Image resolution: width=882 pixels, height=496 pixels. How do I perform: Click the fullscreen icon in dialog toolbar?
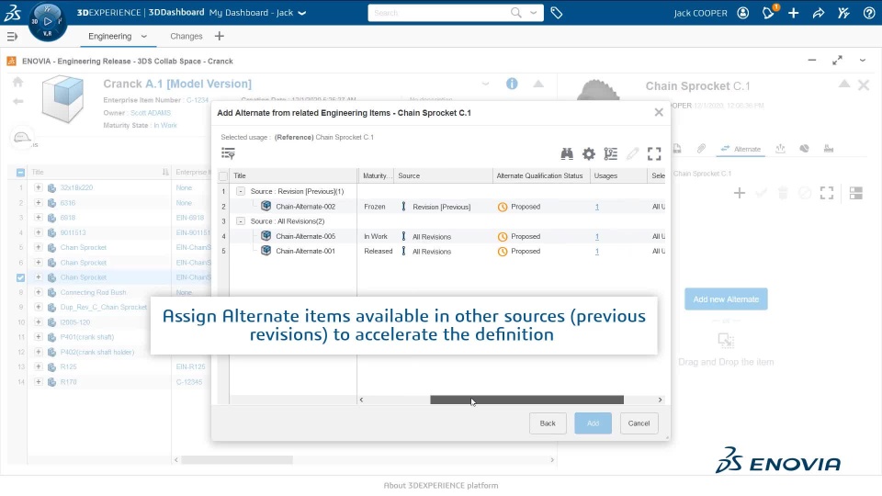[654, 153]
